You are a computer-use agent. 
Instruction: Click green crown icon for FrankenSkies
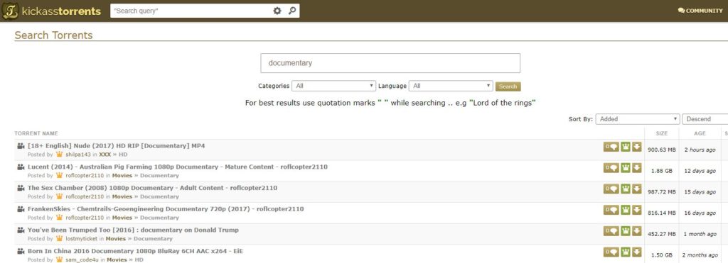626,210
